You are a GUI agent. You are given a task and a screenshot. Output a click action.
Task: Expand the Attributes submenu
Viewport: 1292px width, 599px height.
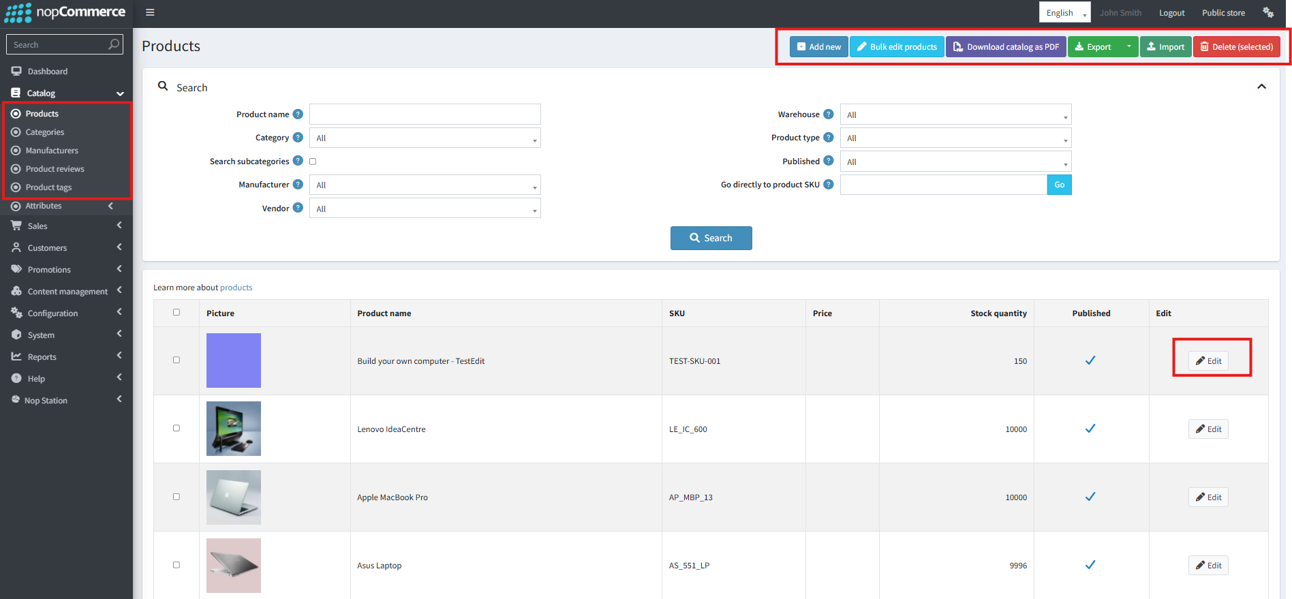[x=66, y=206]
